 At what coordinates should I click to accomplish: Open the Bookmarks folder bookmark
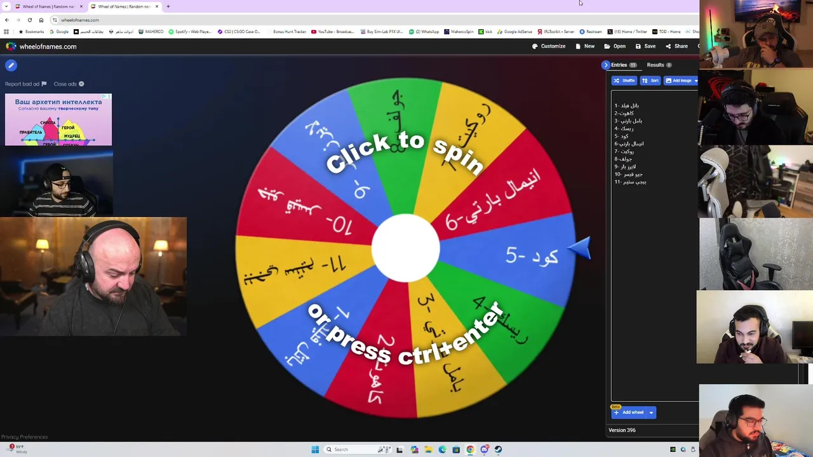pyautogui.click(x=32, y=32)
